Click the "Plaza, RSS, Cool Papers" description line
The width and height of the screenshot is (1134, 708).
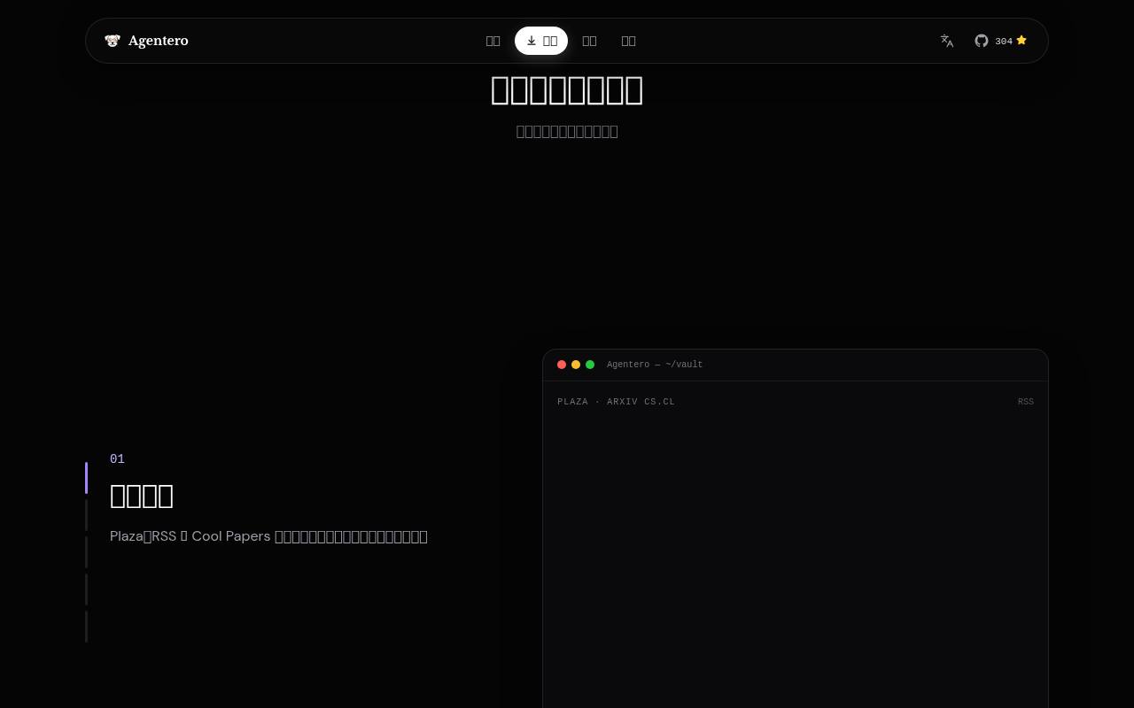point(268,536)
